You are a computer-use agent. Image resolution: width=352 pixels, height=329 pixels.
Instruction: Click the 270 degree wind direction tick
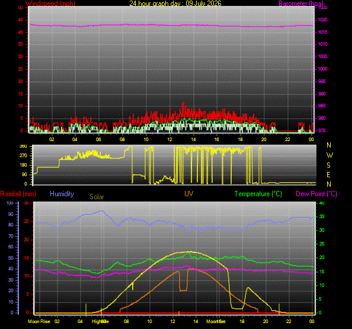tap(23, 155)
